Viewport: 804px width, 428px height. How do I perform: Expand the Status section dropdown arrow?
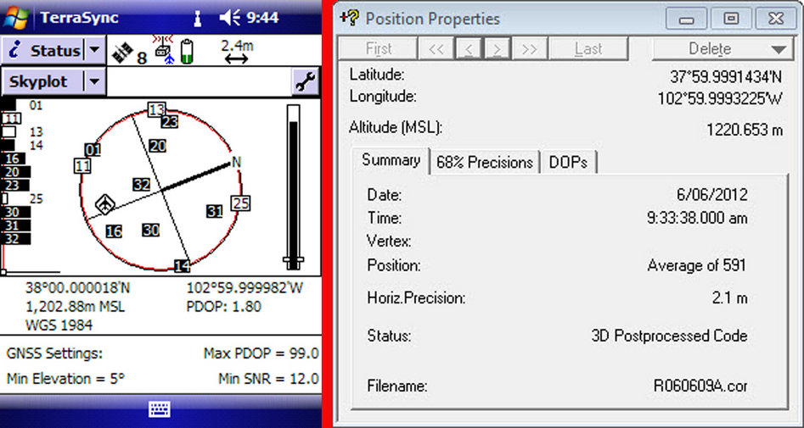pos(94,51)
